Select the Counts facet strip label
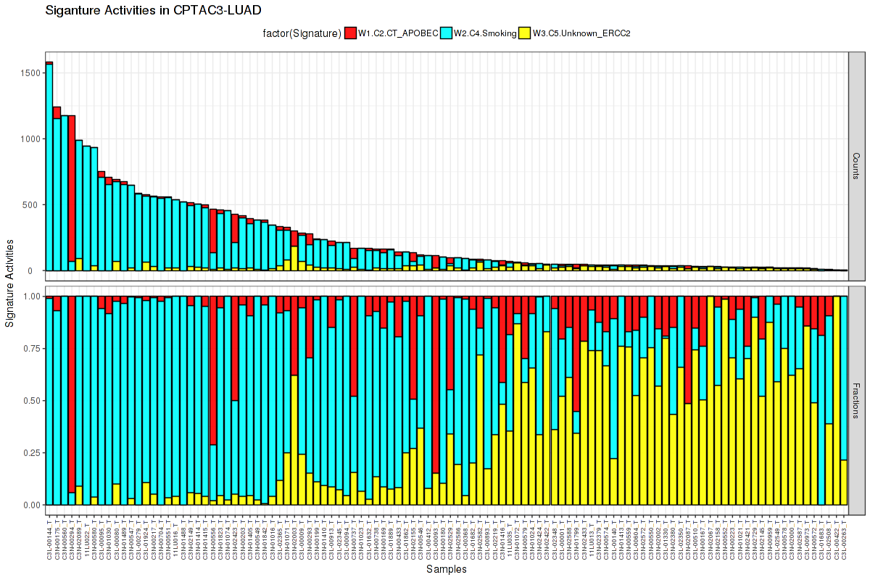The height and width of the screenshot is (580, 870). (856, 166)
